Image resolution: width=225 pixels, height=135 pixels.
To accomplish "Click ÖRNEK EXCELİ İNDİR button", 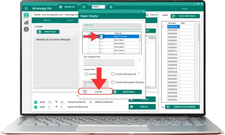I will pos(182,107).
